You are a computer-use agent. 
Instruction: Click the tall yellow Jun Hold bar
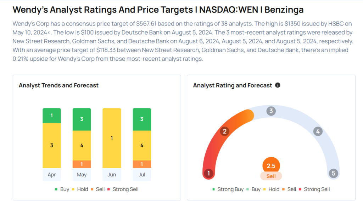112,138
